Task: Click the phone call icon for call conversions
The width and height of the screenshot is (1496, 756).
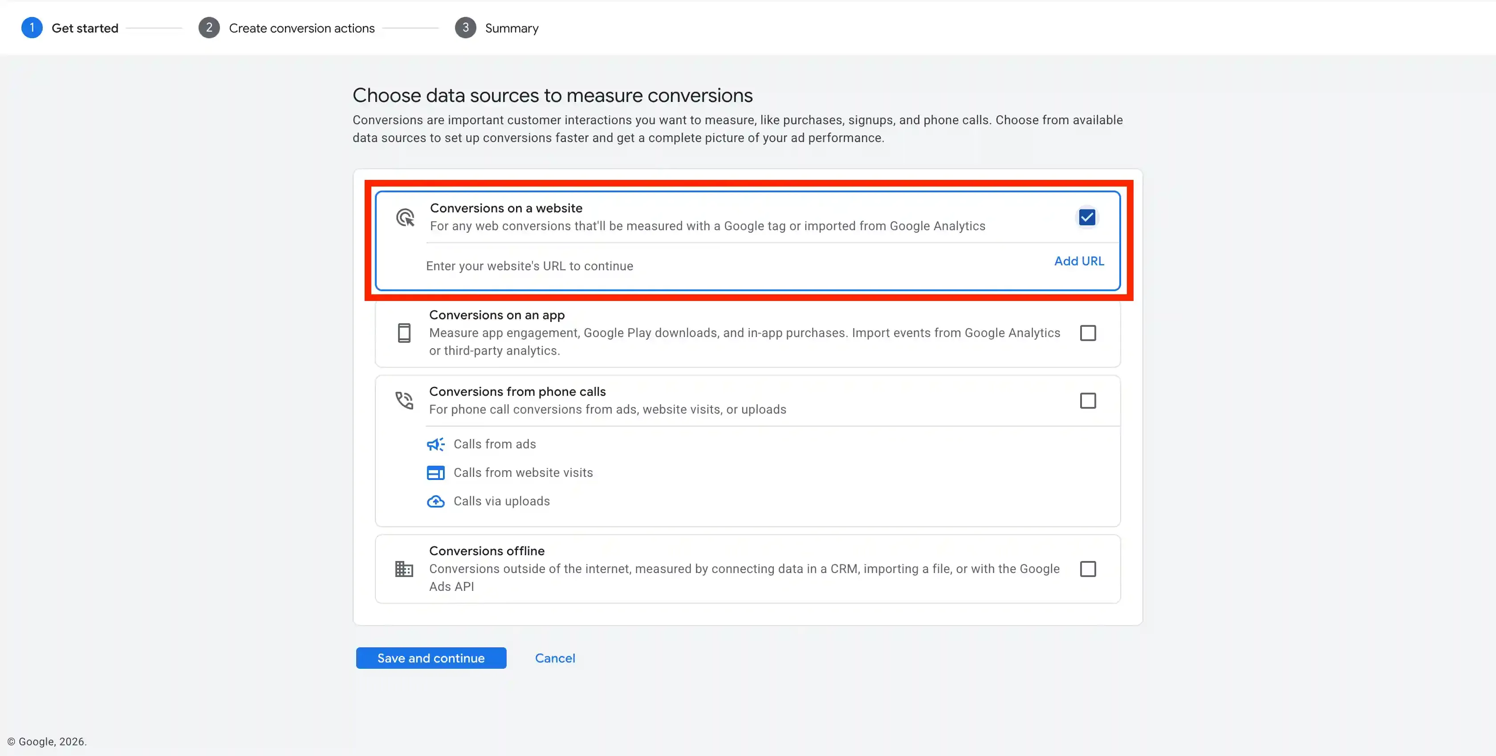Action: pos(404,400)
